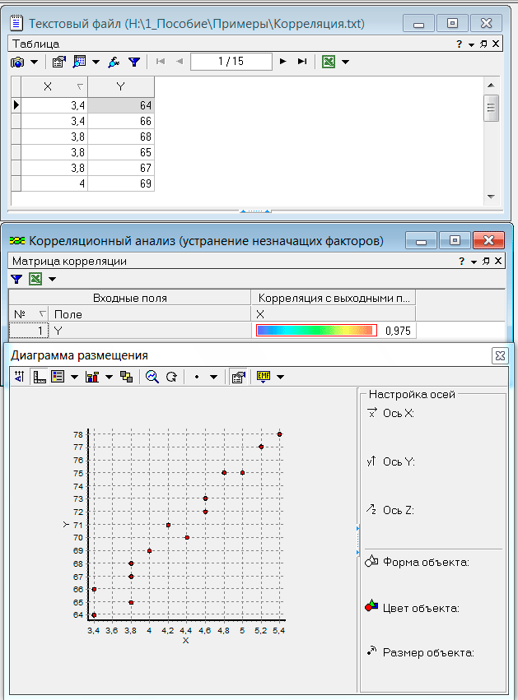Export the correlation matrix to Excel icon
The image size is (518, 700).
(35, 279)
